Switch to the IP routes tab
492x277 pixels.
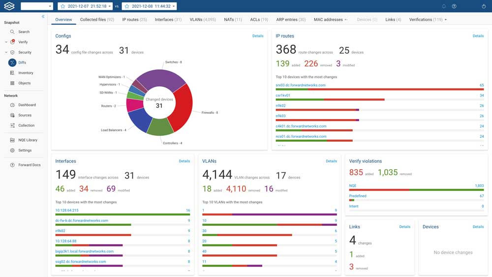pyautogui.click(x=134, y=20)
